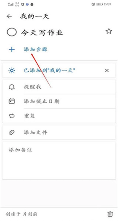The height and width of the screenshot is (221, 118).
Task: Tap the 我的一天 header title
Action: (35, 17)
